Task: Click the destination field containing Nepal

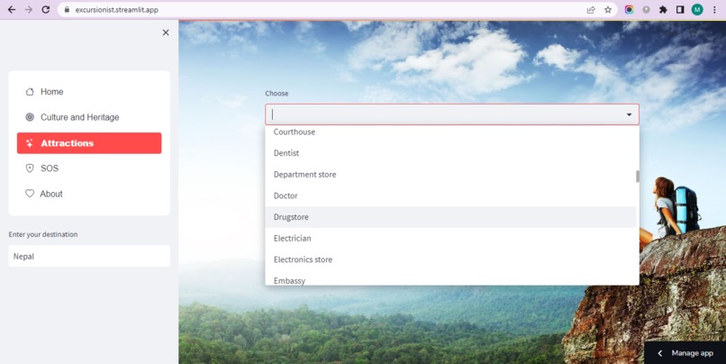Action: [89, 256]
